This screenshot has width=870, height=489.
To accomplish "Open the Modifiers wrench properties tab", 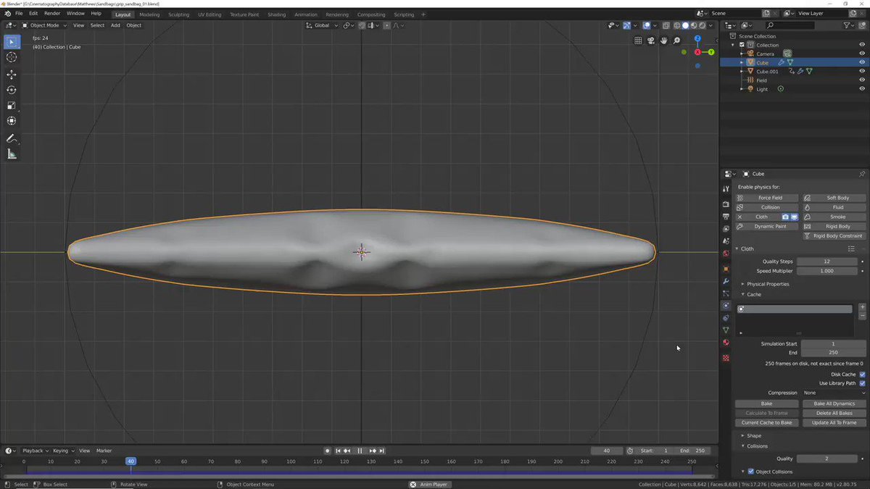I will [x=726, y=281].
